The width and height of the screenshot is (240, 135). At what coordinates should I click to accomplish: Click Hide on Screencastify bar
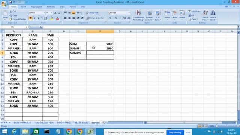(x=188, y=132)
